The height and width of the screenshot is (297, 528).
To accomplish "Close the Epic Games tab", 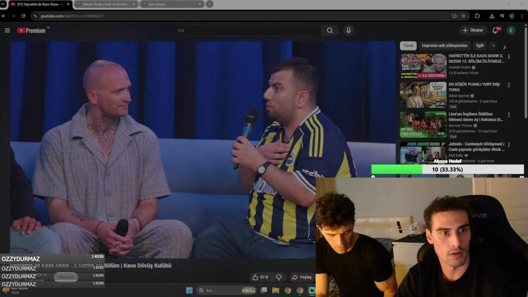I will click(x=200, y=4).
